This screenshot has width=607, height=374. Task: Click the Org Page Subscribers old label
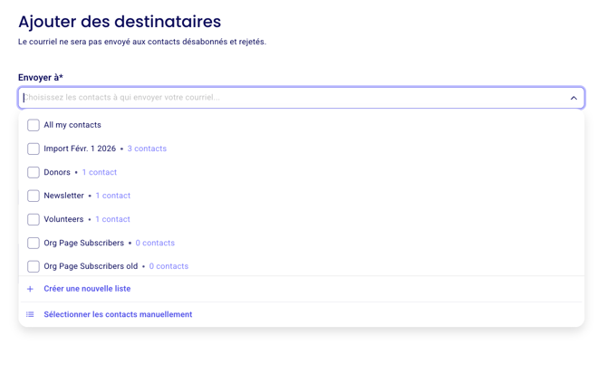pos(91,266)
